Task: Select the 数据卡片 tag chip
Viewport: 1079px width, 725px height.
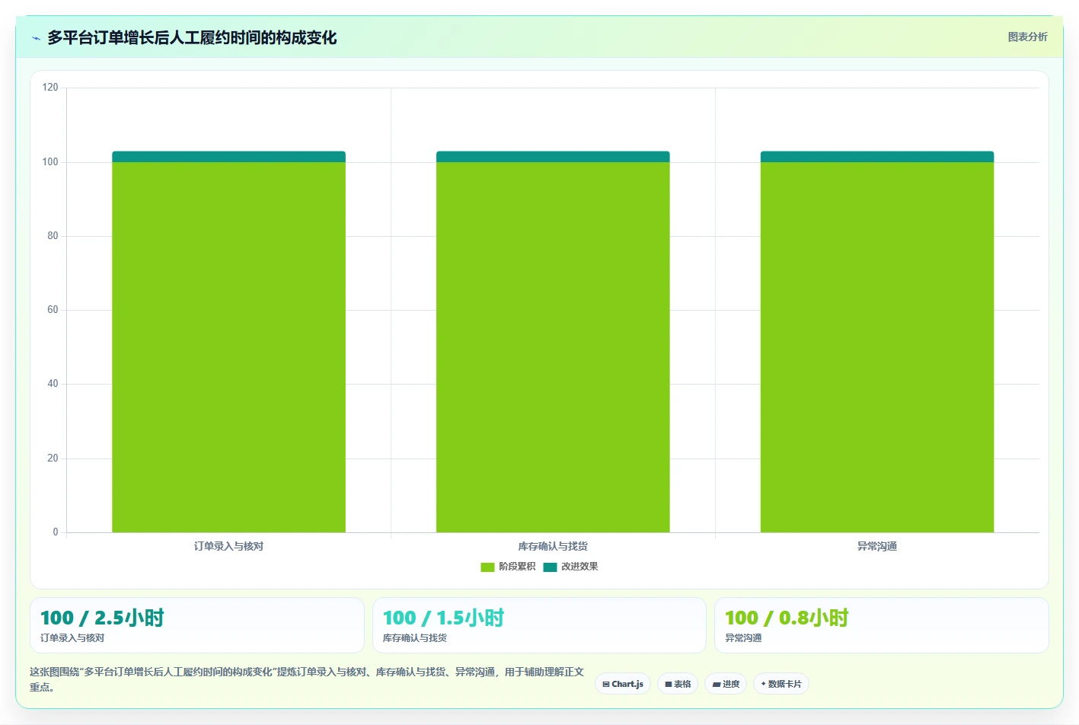Action: coord(781,684)
